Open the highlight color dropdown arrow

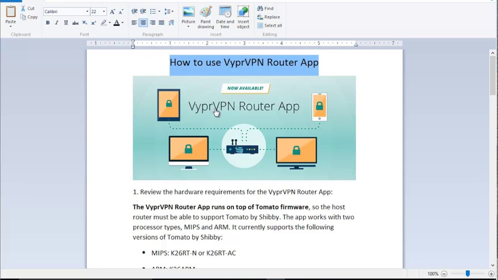click(x=110, y=23)
